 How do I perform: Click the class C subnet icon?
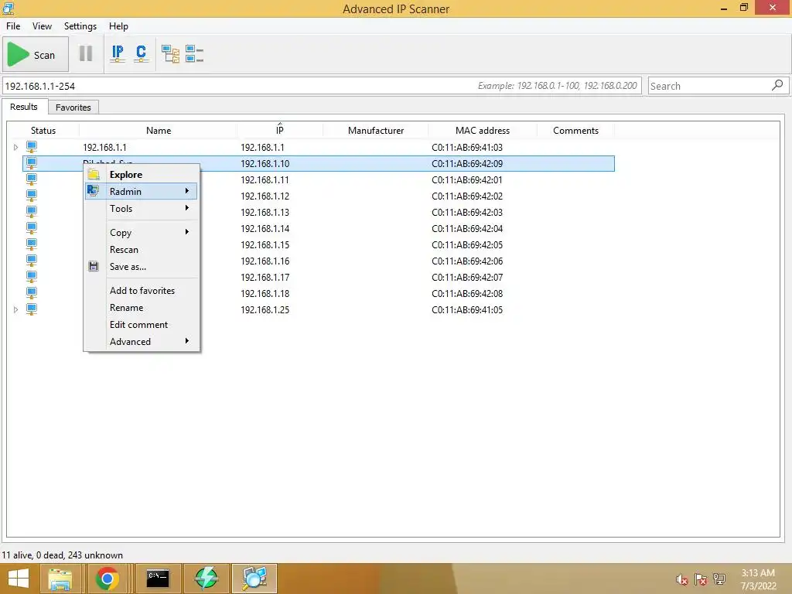(x=141, y=53)
